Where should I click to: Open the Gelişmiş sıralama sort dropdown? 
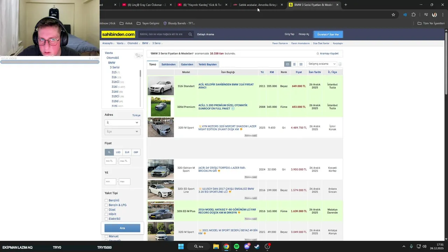(x=322, y=64)
